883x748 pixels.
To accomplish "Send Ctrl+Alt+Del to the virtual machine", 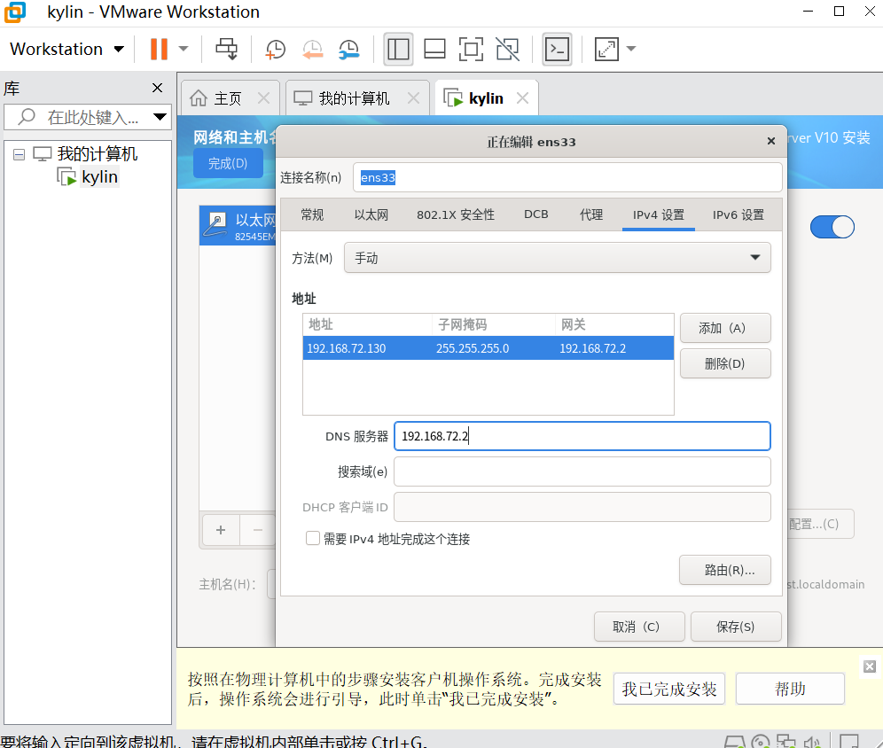I will point(227,49).
